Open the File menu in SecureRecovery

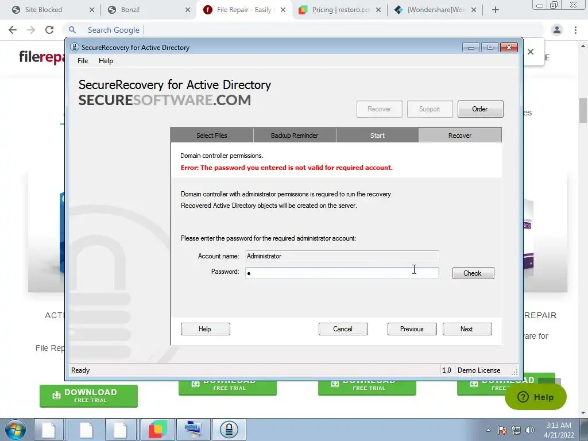83,61
